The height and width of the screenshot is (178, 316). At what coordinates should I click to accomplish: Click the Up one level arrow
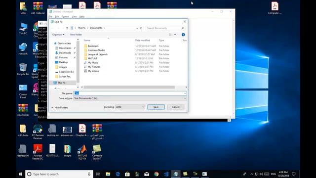tap(67, 28)
